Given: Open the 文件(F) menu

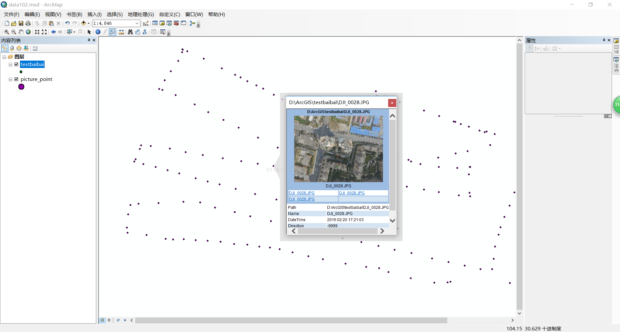Looking at the screenshot, I should [12, 15].
